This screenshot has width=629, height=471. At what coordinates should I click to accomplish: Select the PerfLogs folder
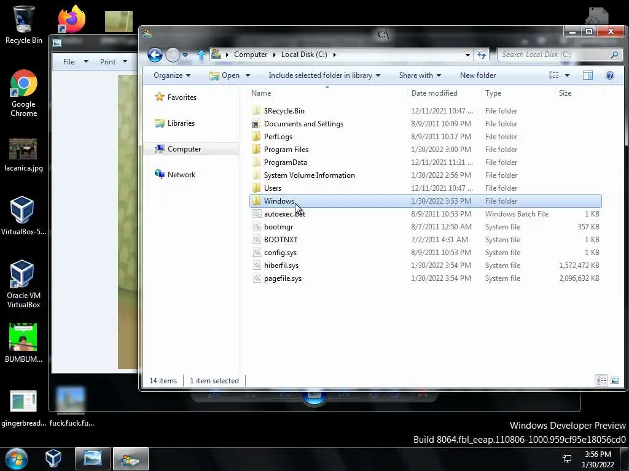pyautogui.click(x=425, y=137)
